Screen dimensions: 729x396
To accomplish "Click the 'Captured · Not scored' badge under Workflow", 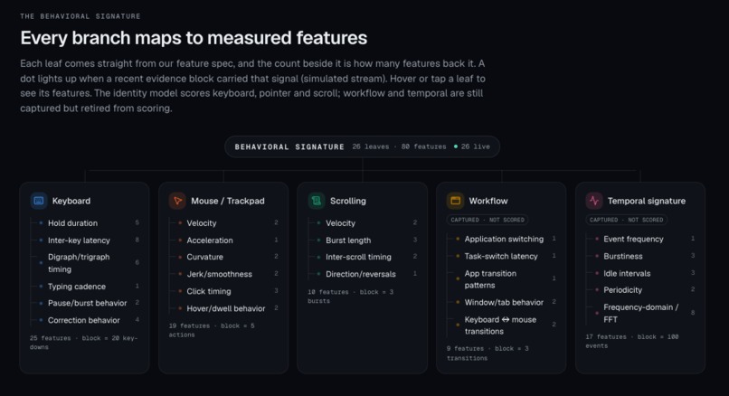I will 488,220.
